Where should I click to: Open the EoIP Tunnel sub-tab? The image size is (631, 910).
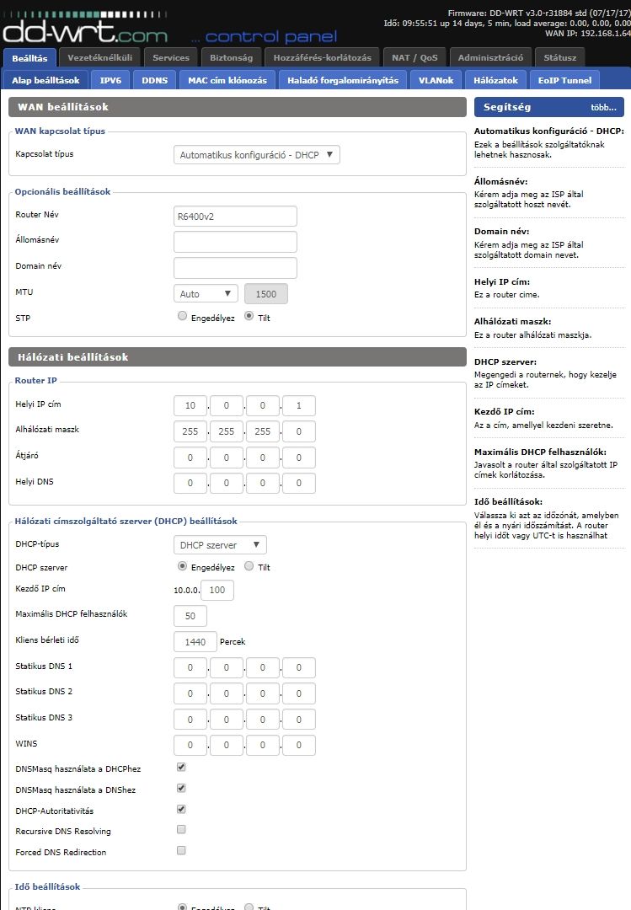click(x=564, y=80)
